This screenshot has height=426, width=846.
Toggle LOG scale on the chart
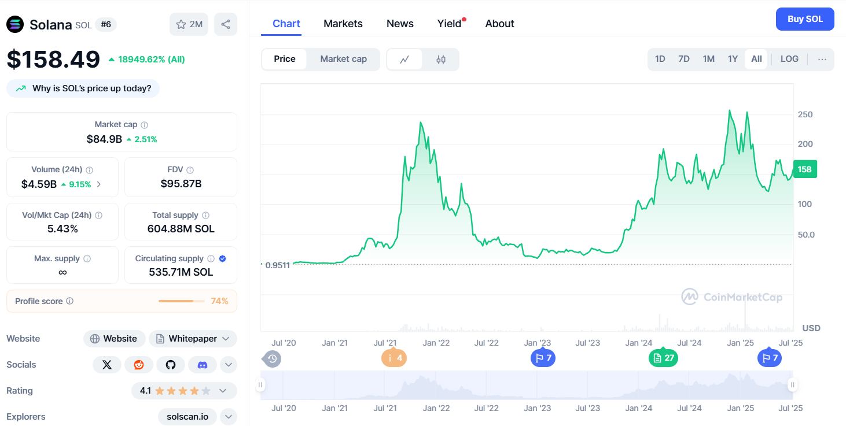tap(789, 59)
